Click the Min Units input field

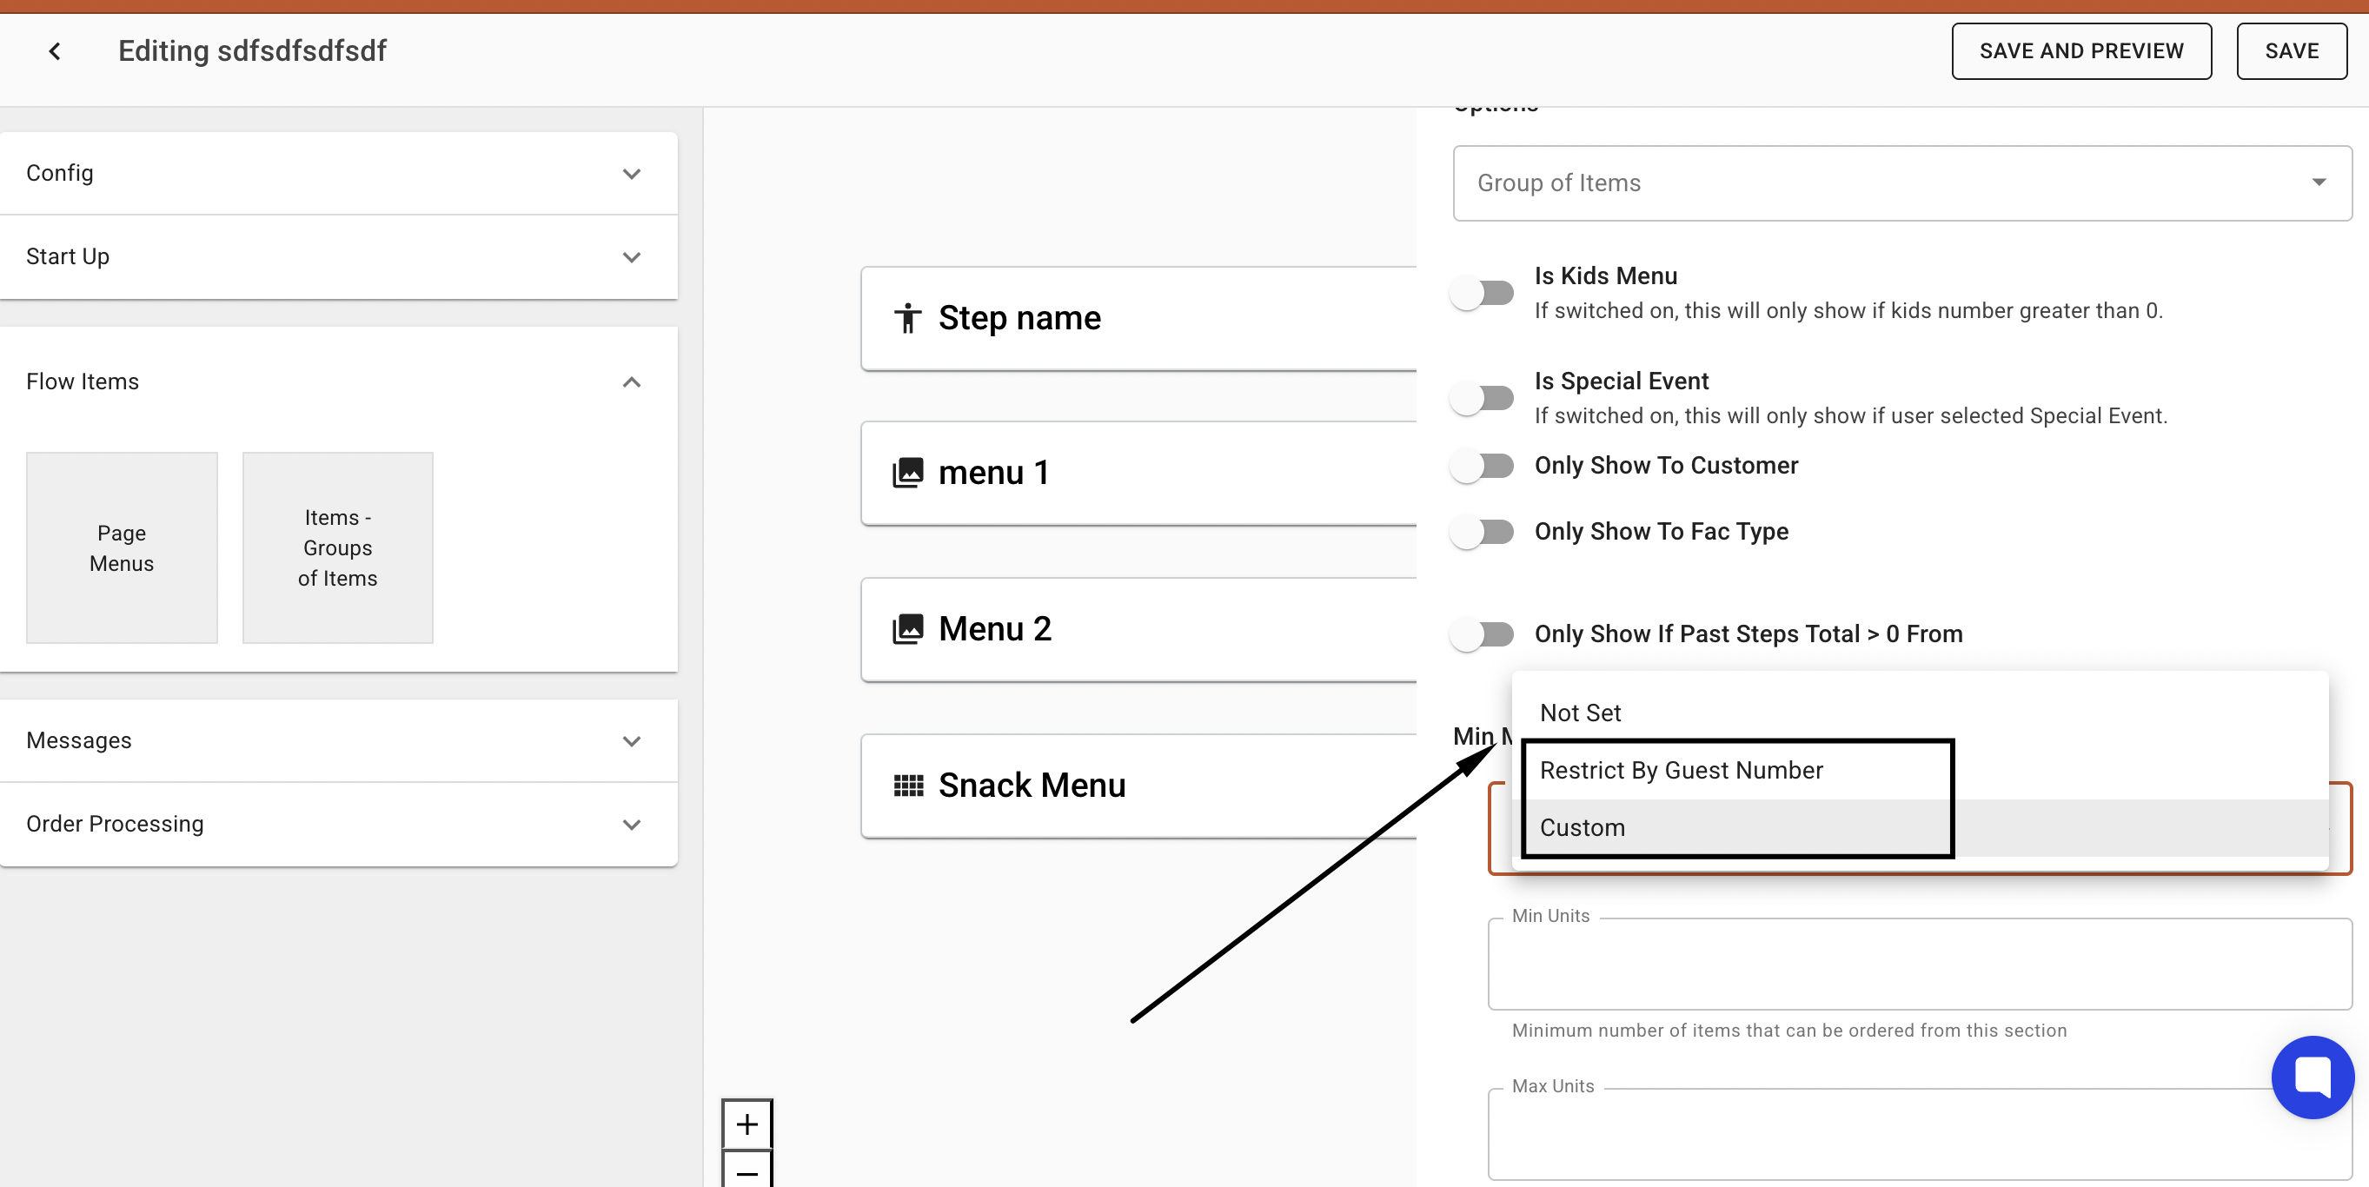(x=1918, y=965)
